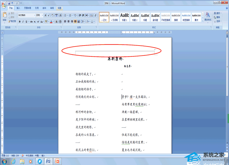Set Center paragraph alignment
The height and width of the screenshot is (165, 229).
68,22
